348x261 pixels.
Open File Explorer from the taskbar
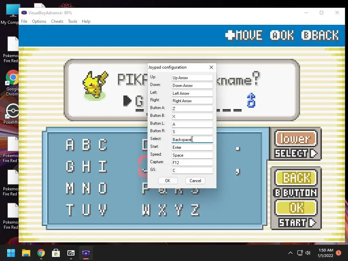pyautogui.click(x=26, y=253)
